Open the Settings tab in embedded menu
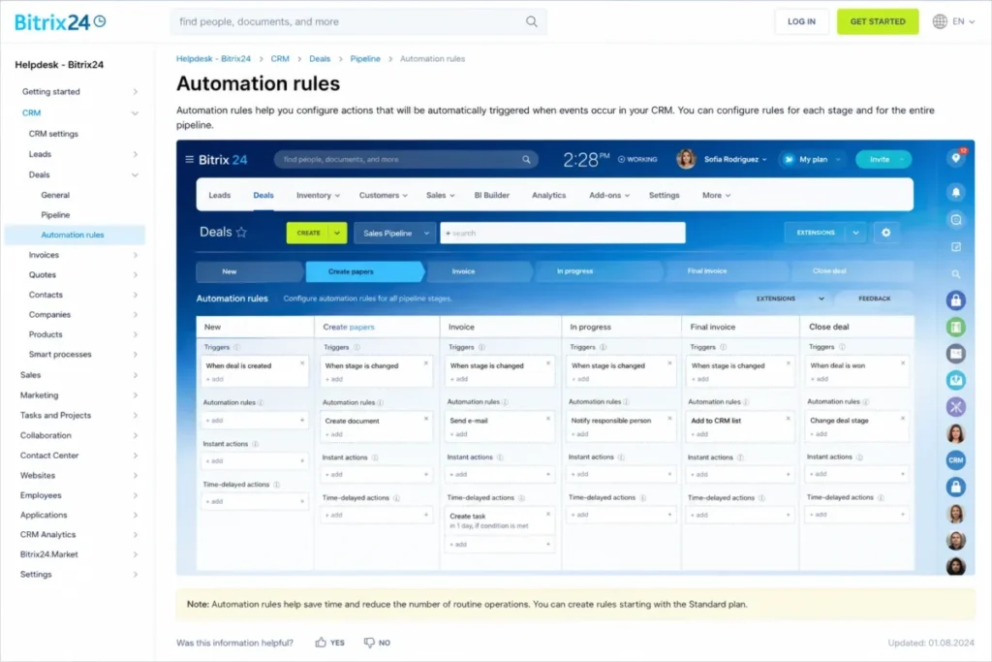The height and width of the screenshot is (662, 992). tap(664, 195)
